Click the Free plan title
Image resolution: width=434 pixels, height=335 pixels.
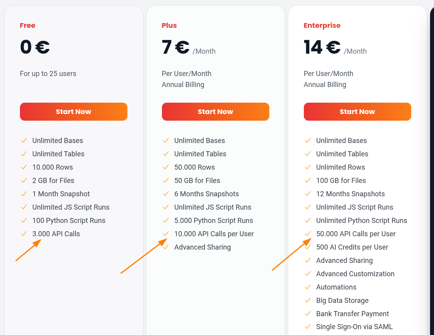[x=27, y=25]
